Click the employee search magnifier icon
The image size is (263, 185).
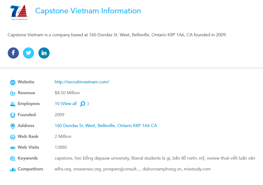(82, 104)
